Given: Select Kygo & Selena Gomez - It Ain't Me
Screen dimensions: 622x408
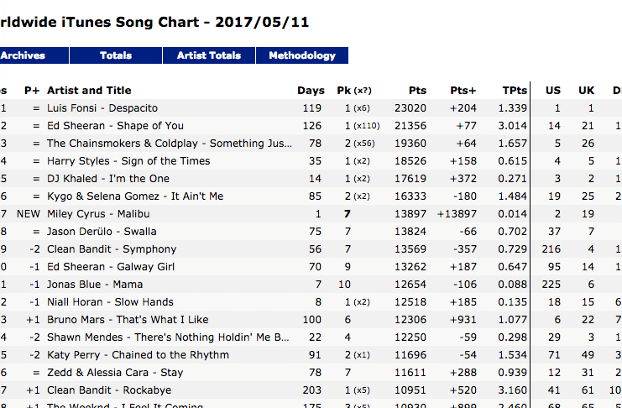Looking at the screenshot, I should (x=135, y=196).
